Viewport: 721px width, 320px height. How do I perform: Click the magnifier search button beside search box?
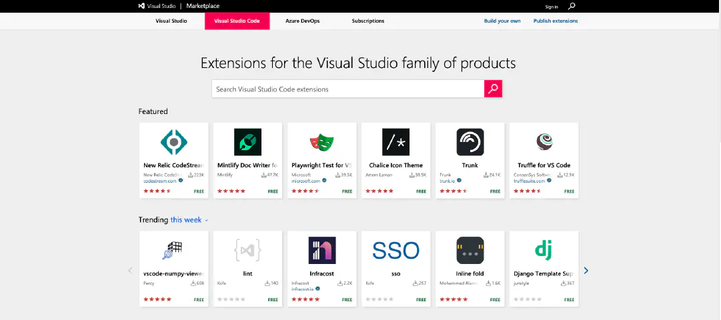[493, 89]
